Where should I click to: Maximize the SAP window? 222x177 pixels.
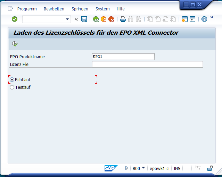coord(193,5)
